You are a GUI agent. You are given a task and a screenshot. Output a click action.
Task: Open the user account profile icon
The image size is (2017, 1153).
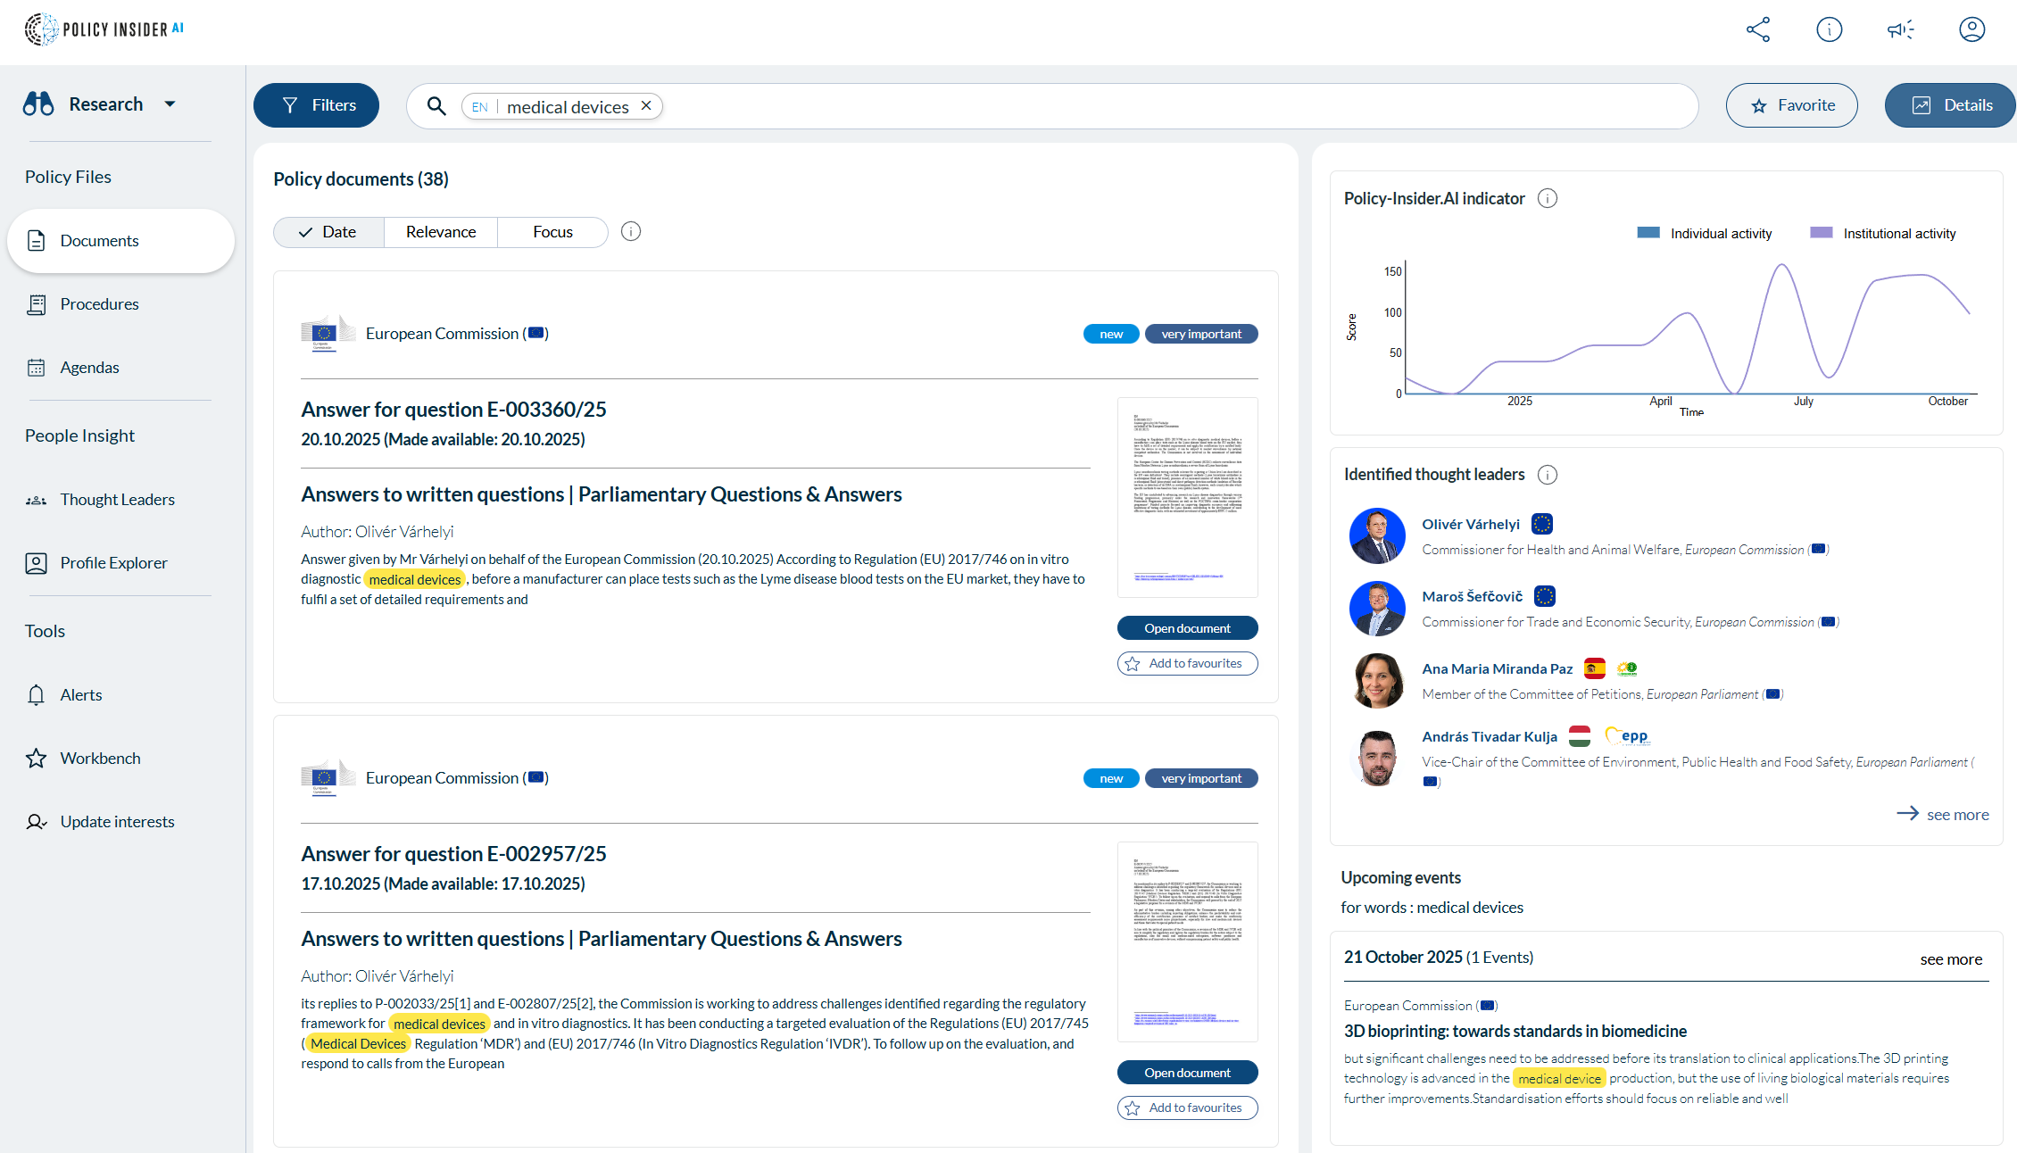pyautogui.click(x=1971, y=29)
